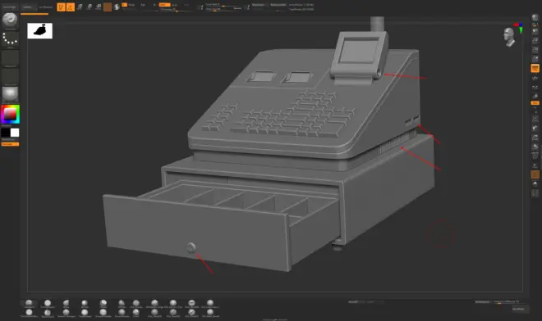Click the head camera orientation gizmo
This screenshot has width=542, height=321.
(x=509, y=37)
